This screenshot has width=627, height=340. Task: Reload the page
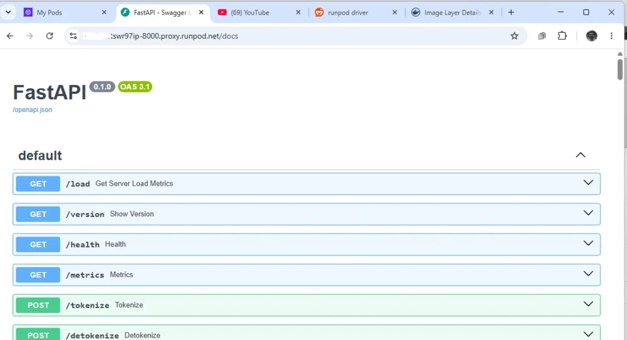pyautogui.click(x=50, y=36)
